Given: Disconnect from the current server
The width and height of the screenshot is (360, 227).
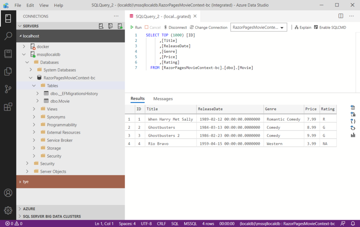Looking at the screenshot, I should click(x=175, y=27).
